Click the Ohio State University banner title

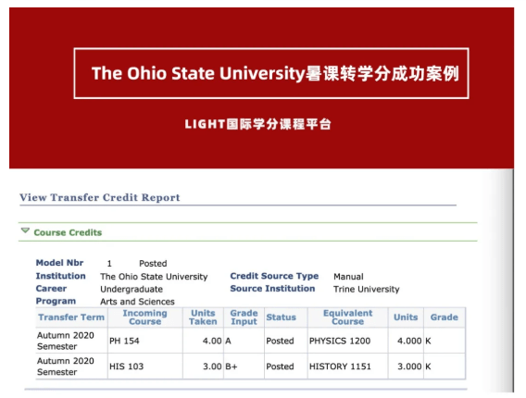pos(275,73)
